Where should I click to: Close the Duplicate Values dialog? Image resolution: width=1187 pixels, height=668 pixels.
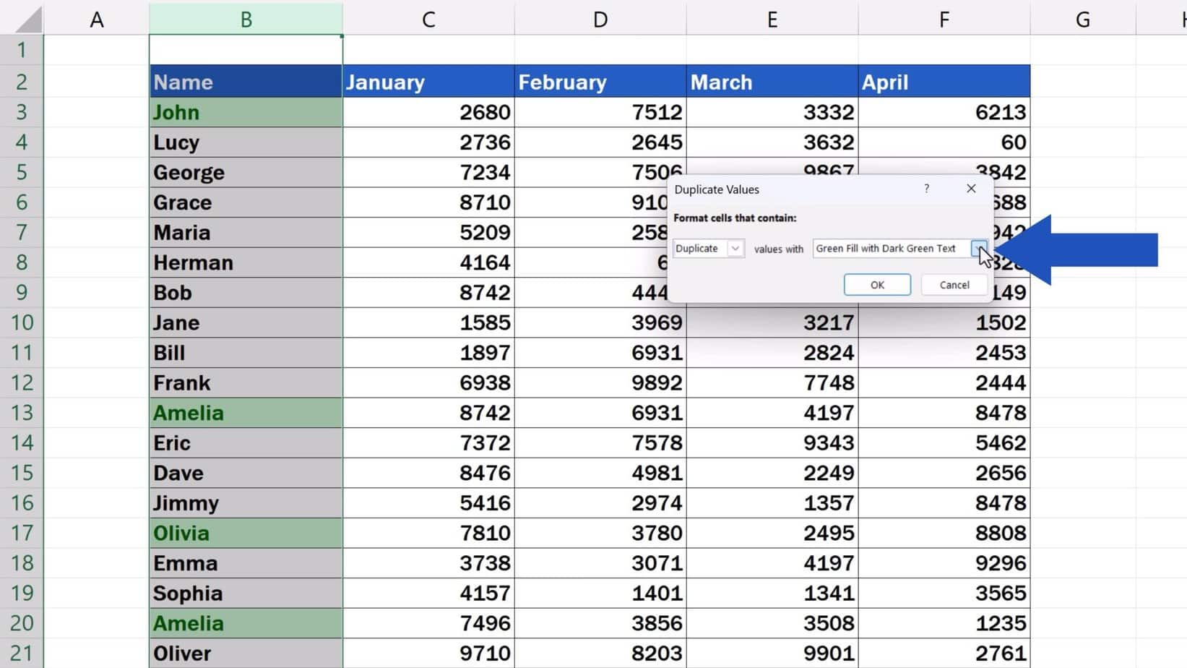coord(970,189)
